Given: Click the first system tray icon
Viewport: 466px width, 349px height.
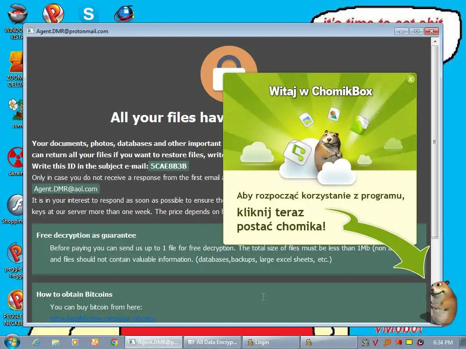Looking at the screenshot, I should tap(365, 343).
